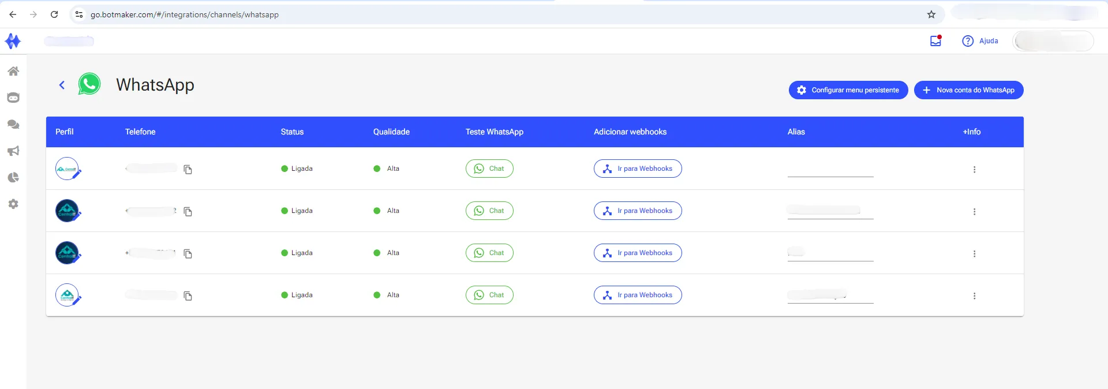
Task: Copy the first row phone number
Action: click(188, 169)
